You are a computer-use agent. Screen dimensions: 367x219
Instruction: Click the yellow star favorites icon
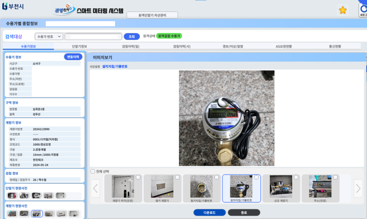pyautogui.click(x=342, y=10)
